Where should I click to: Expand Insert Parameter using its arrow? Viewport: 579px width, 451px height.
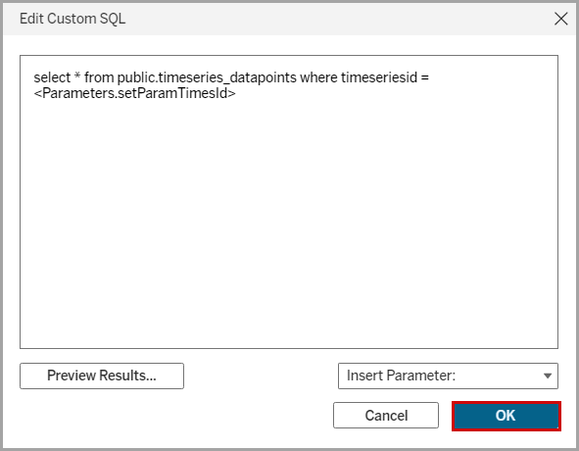pos(548,376)
